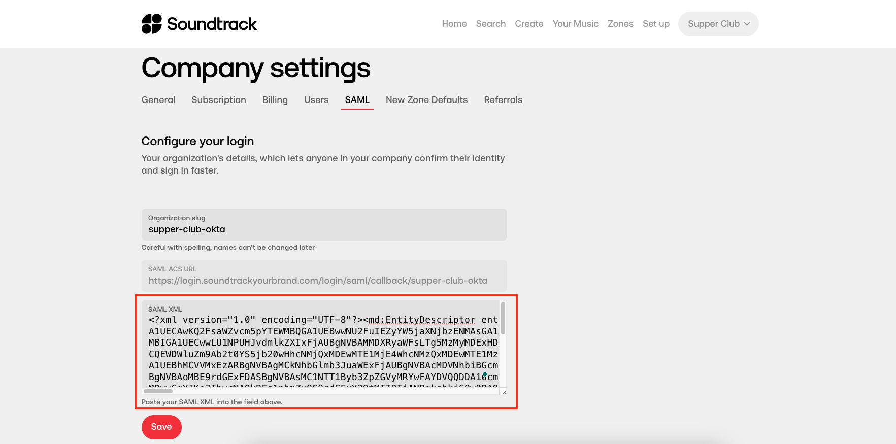
Task: Switch to the Referrals tab
Action: [x=503, y=100]
